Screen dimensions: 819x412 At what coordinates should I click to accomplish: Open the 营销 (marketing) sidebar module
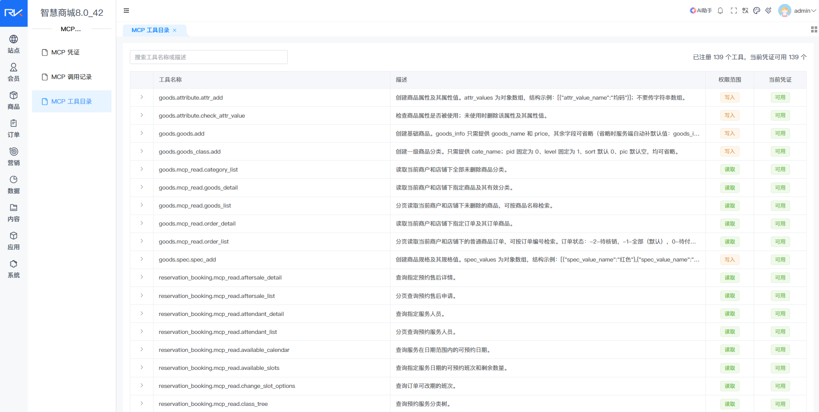pos(14,157)
